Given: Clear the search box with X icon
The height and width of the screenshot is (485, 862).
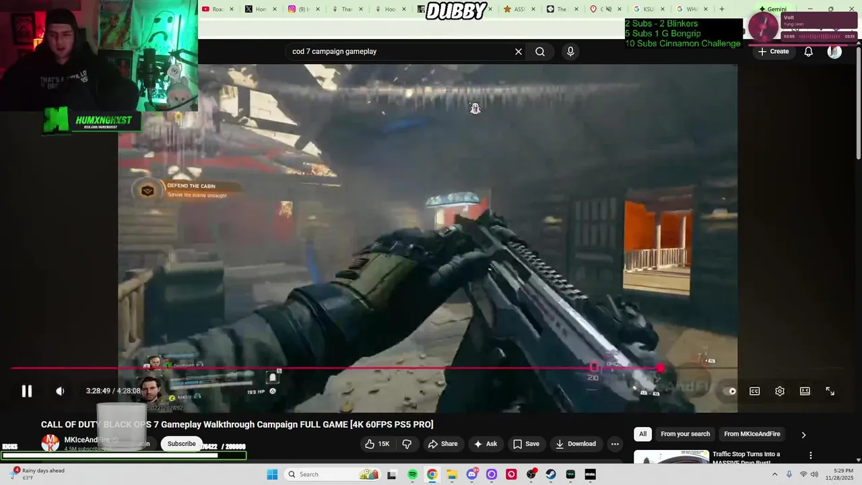Looking at the screenshot, I should pyautogui.click(x=519, y=52).
